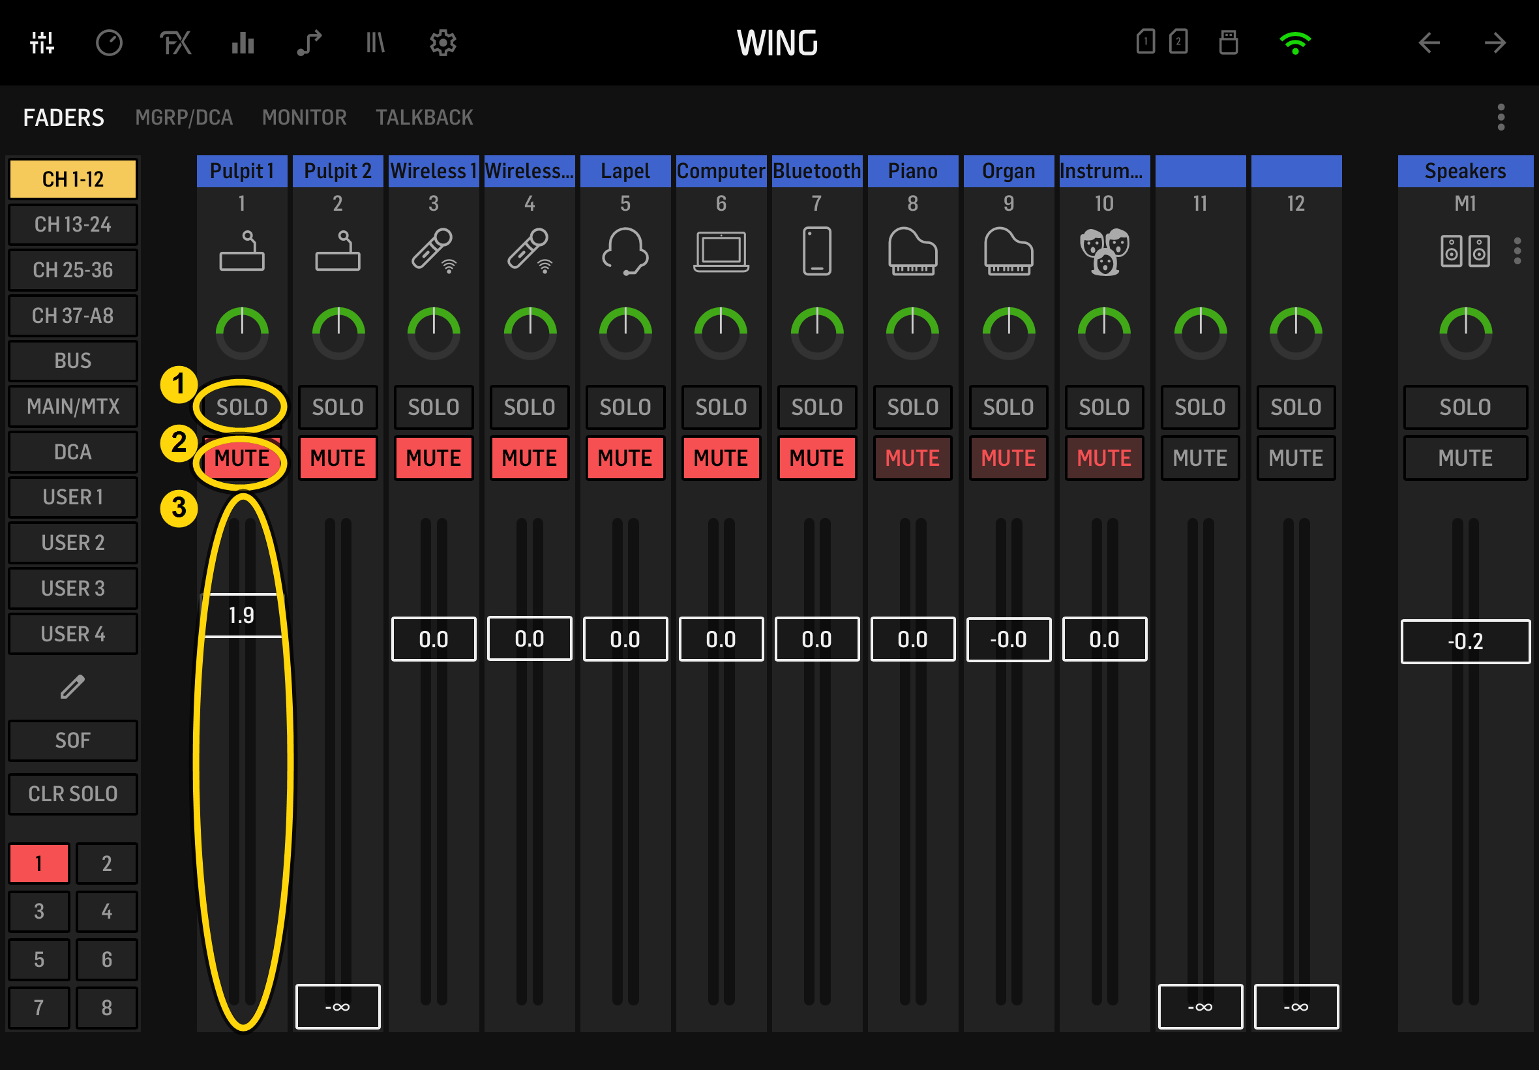
Task: Open the gauge meter icon in top bar
Action: tap(108, 43)
